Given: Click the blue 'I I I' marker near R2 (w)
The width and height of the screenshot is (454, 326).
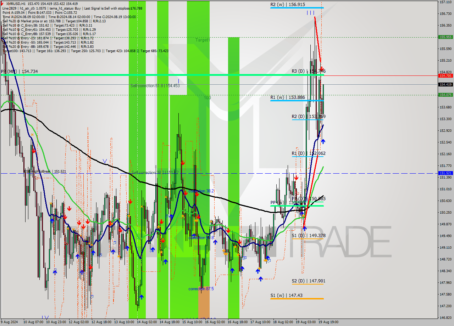Looking at the screenshot, I should pyautogui.click(x=310, y=13).
